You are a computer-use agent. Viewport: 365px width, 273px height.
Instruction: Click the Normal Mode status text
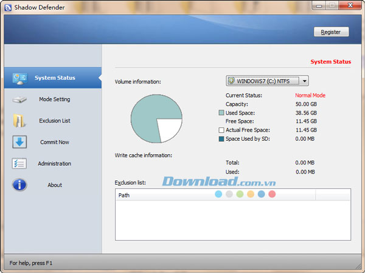[x=310, y=95]
